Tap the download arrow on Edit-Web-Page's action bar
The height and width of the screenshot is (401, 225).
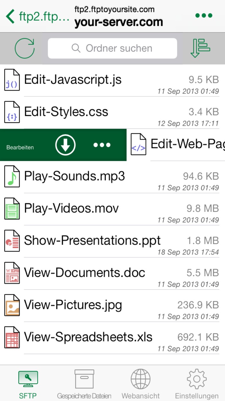pos(65,144)
